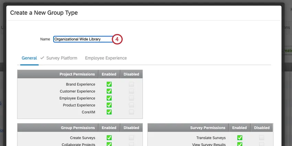Click the step 4 marker badge
292x146 pixels.
pos(117,39)
